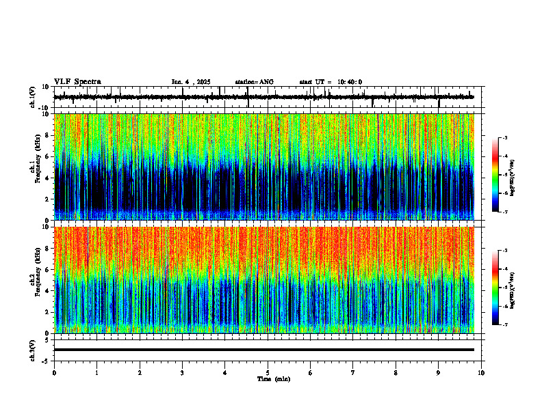Click the time axis tick label "7"
The image size is (542, 418).
[353, 373]
